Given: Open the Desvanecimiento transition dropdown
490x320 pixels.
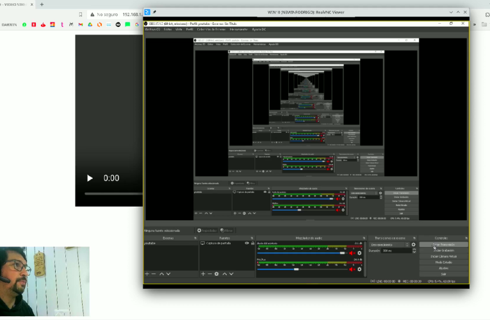Looking at the screenshot, I should point(389,244).
